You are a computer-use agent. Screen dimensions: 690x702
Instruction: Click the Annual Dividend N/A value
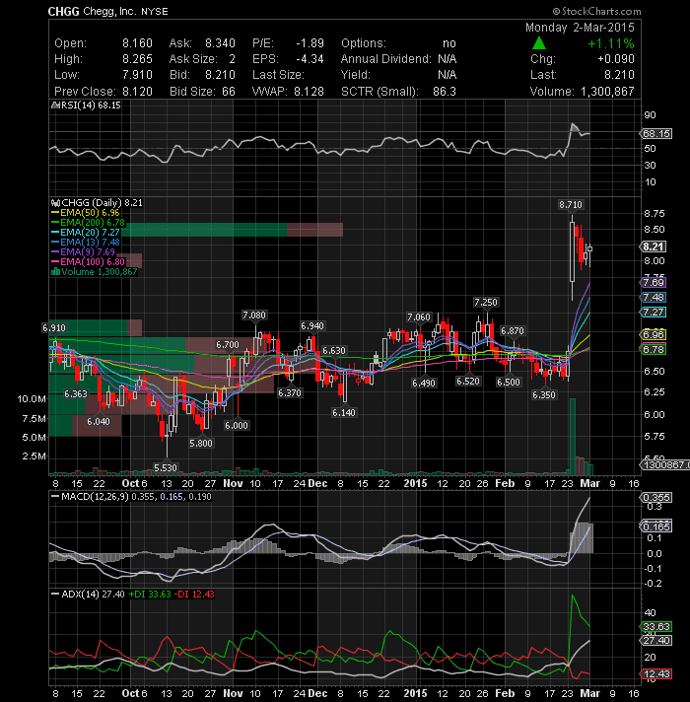tap(448, 59)
